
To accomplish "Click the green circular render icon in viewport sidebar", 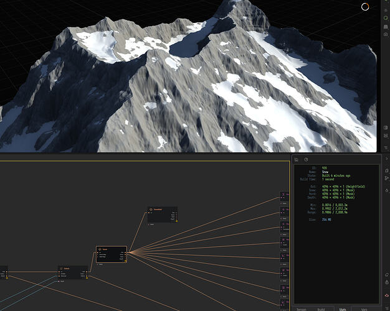I will tap(386, 18).
